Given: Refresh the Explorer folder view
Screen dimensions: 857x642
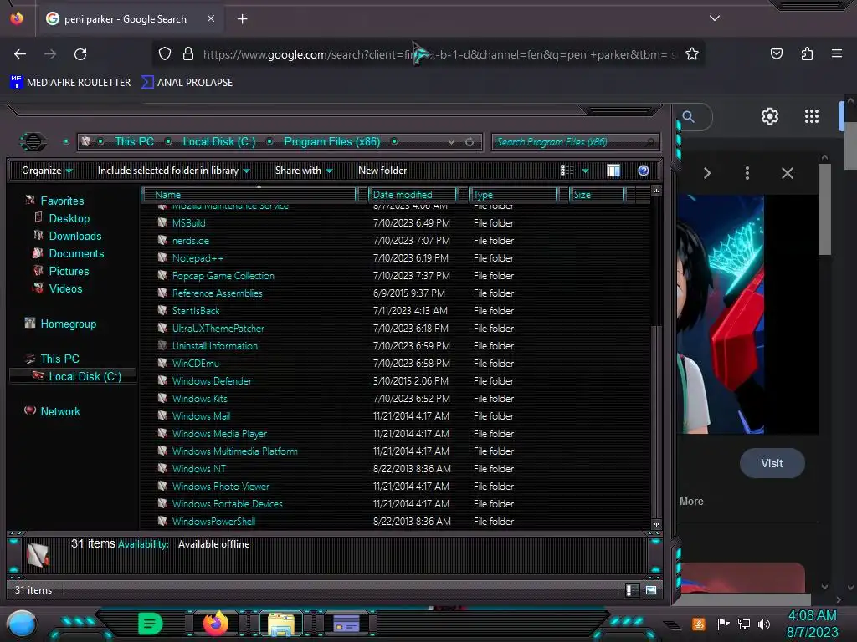Looking at the screenshot, I should (x=470, y=142).
